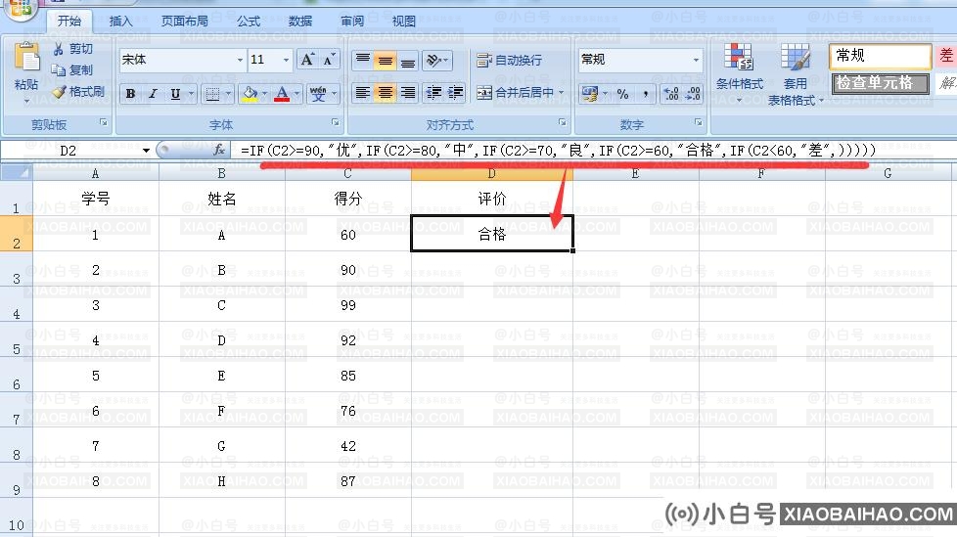957x537 pixels.
Task: Toggle Bold formatting
Action: [x=130, y=93]
